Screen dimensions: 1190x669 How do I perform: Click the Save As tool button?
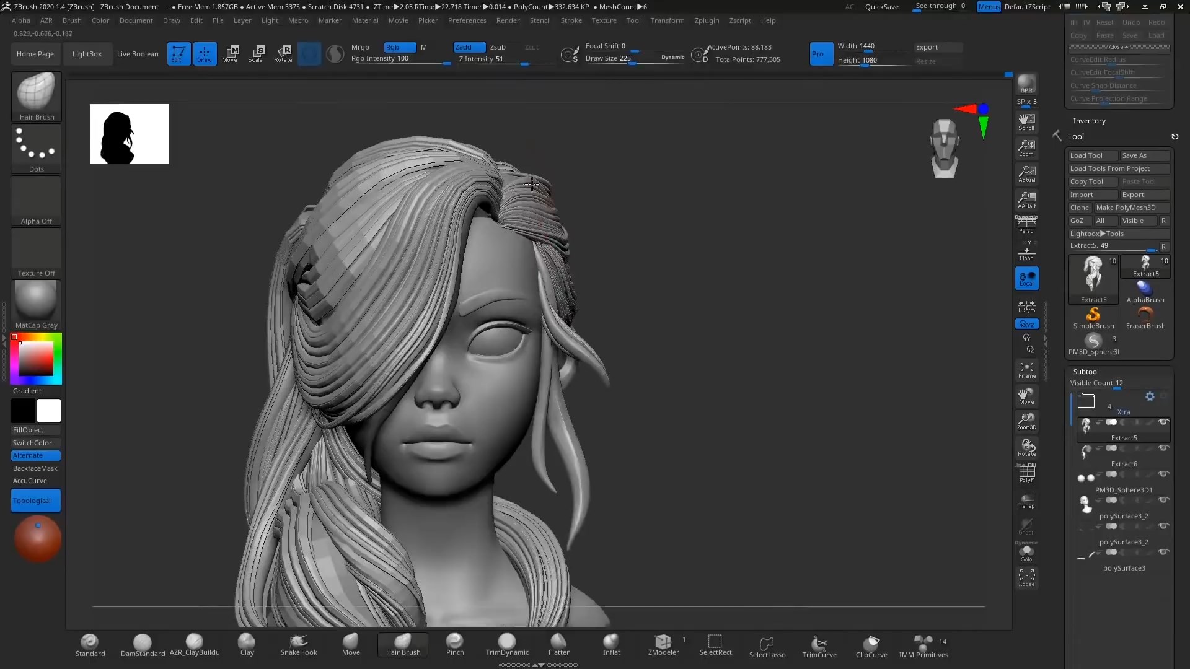[x=1137, y=155]
